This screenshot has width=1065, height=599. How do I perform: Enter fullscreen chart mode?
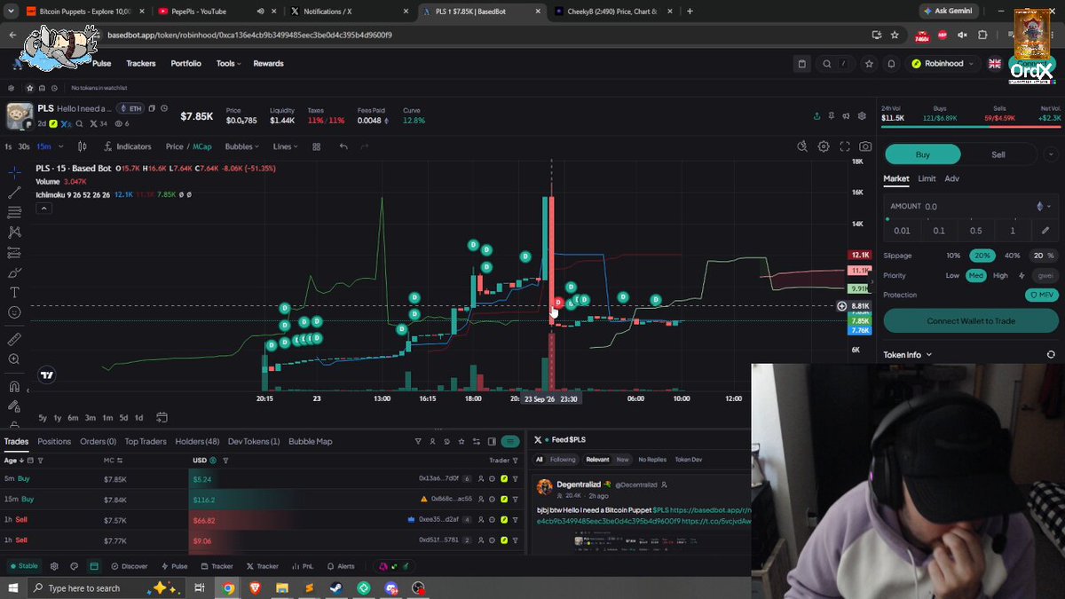[845, 146]
